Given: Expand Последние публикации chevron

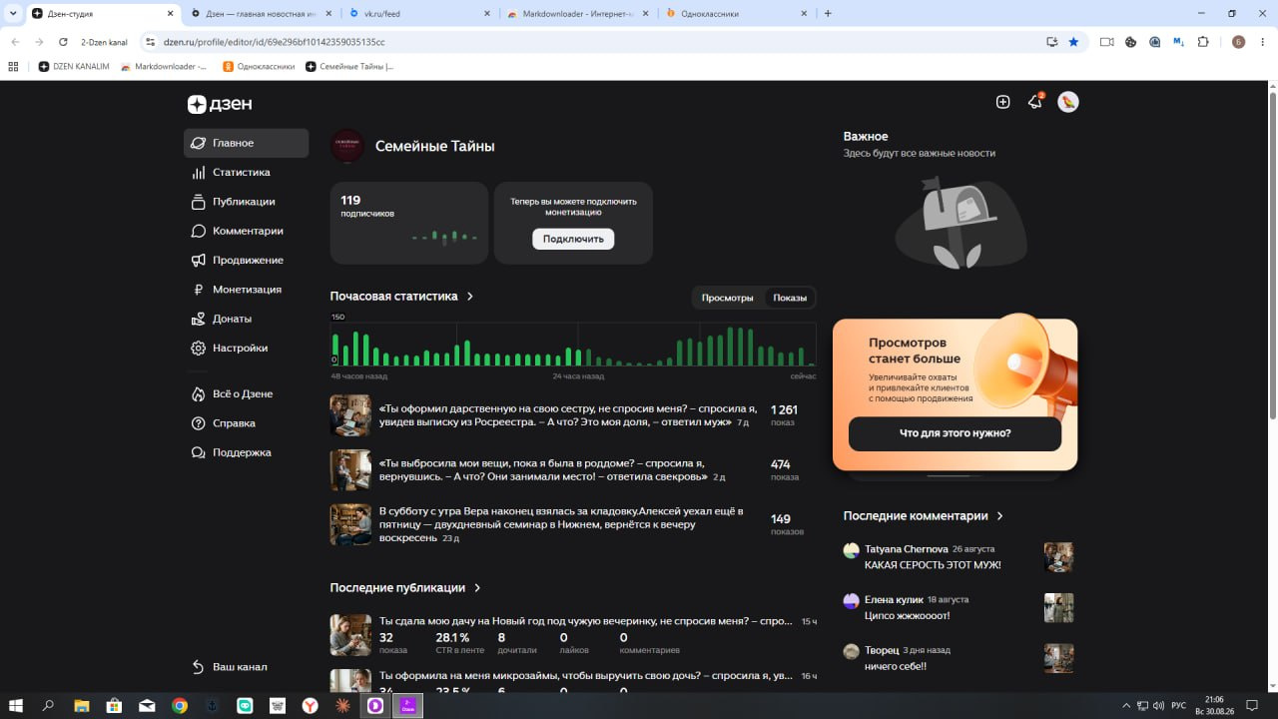Looking at the screenshot, I should (477, 588).
